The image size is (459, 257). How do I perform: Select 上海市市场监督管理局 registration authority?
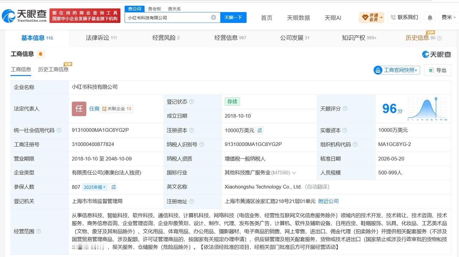[97, 201]
